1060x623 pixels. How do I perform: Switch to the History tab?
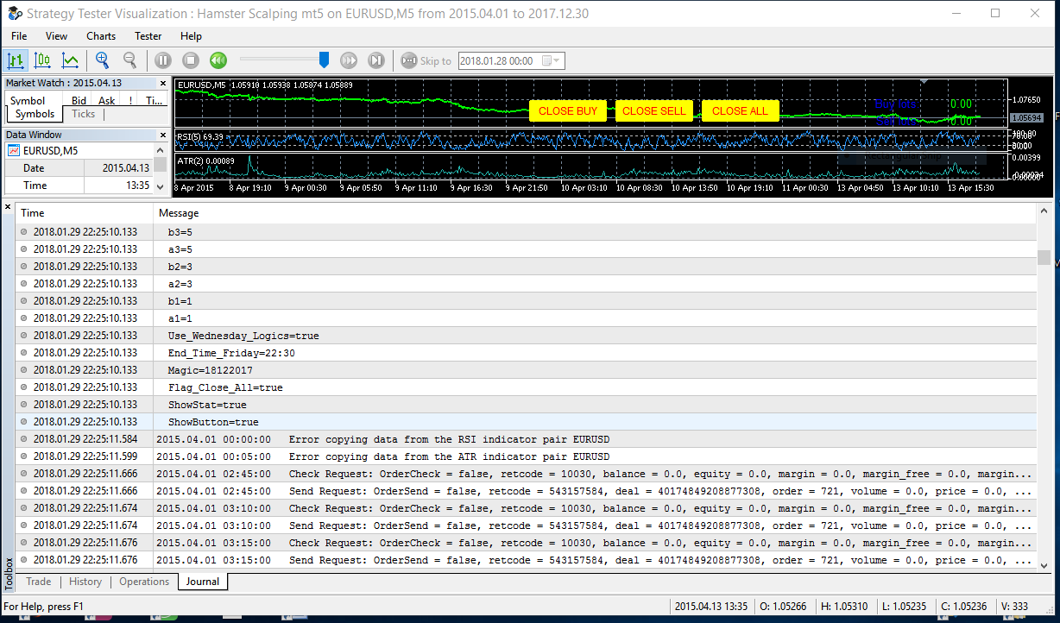tap(85, 582)
